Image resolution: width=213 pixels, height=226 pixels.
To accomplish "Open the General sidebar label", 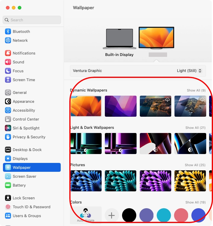I will pos(20,92).
